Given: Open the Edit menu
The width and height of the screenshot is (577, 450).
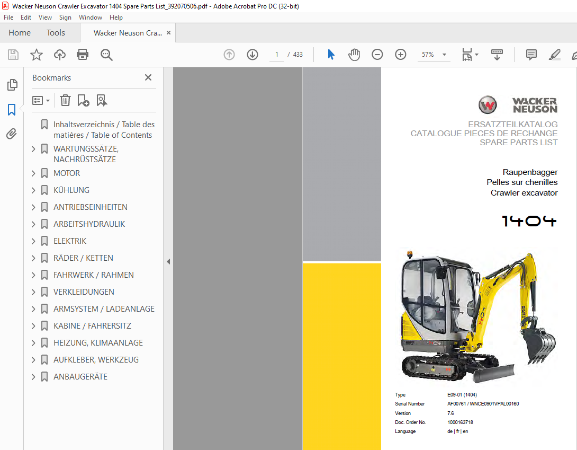Looking at the screenshot, I should point(26,17).
